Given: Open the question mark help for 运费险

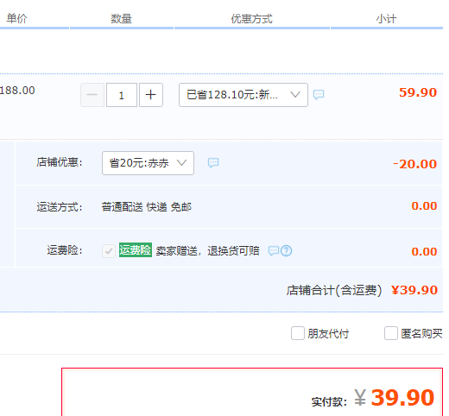Looking at the screenshot, I should [x=286, y=251].
